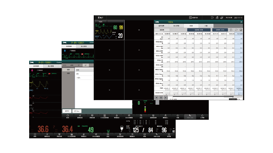
Task: Click the QT View button
Action: (77, 111)
